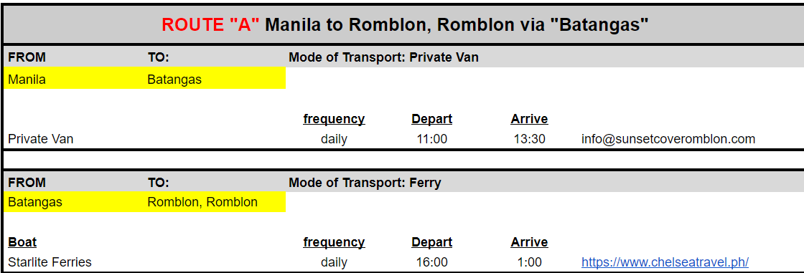Click the daily frequency for Private Van
804x273 pixels.
tap(334, 139)
